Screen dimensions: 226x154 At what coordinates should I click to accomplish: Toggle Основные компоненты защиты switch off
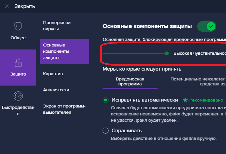tap(207, 26)
